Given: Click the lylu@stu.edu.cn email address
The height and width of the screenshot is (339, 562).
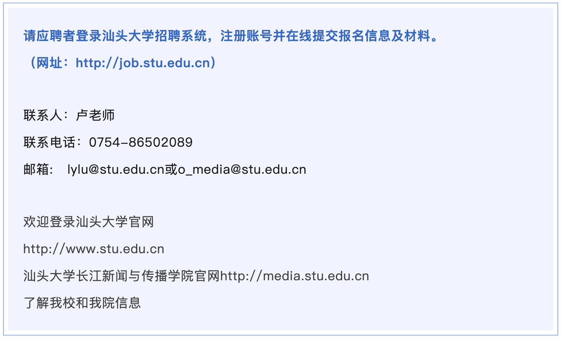Looking at the screenshot, I should (116, 170).
